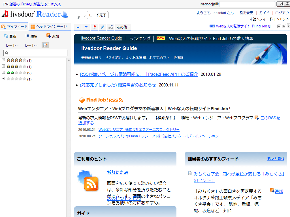Screen dimensions: 290x217
Task: Click the up arrow previous-item icon
Action: (78, 27)
